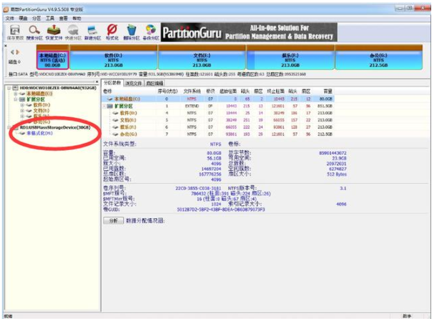433x319 pixels.
Task: Close the left tree panel with its x
Action: click(97, 82)
